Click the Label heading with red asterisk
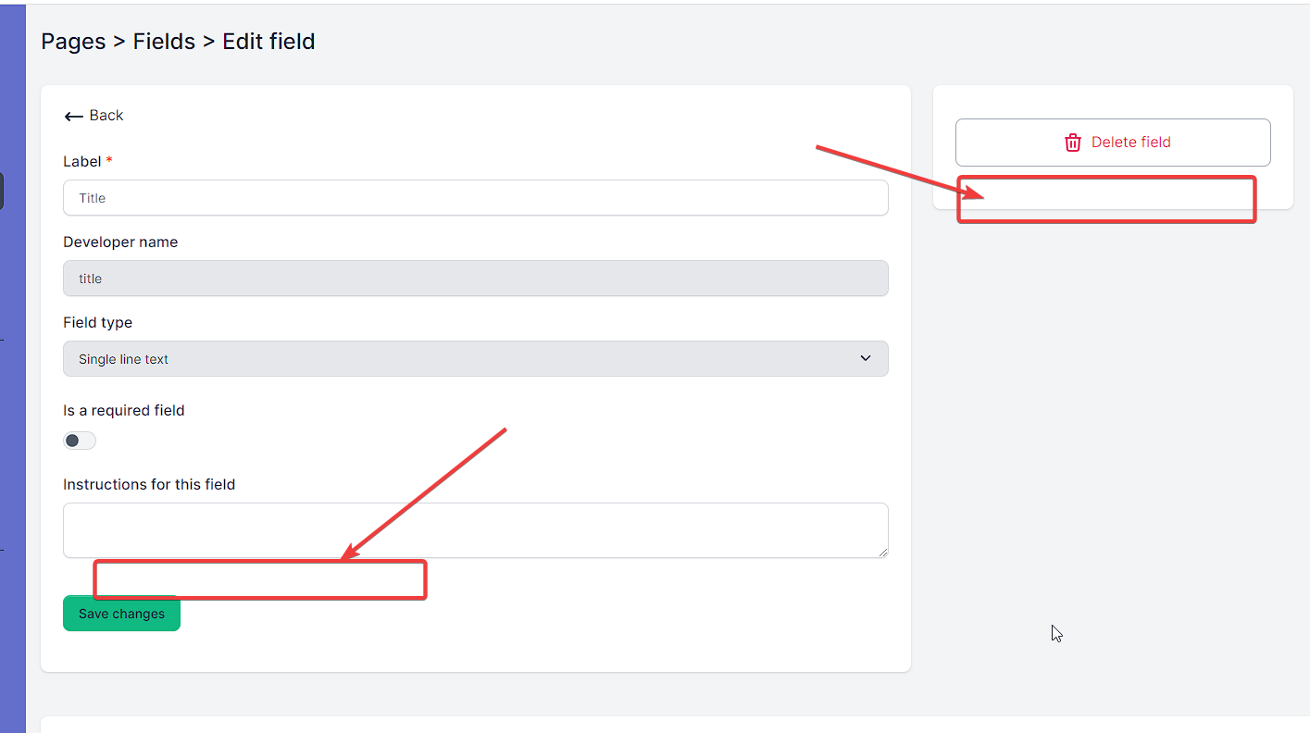1310x733 pixels. click(x=88, y=161)
